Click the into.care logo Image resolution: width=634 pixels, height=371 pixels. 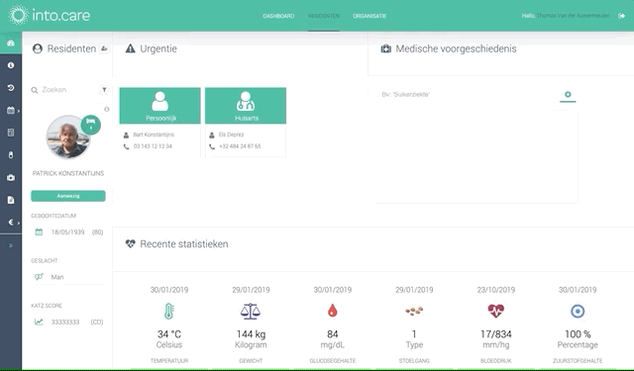click(x=50, y=16)
